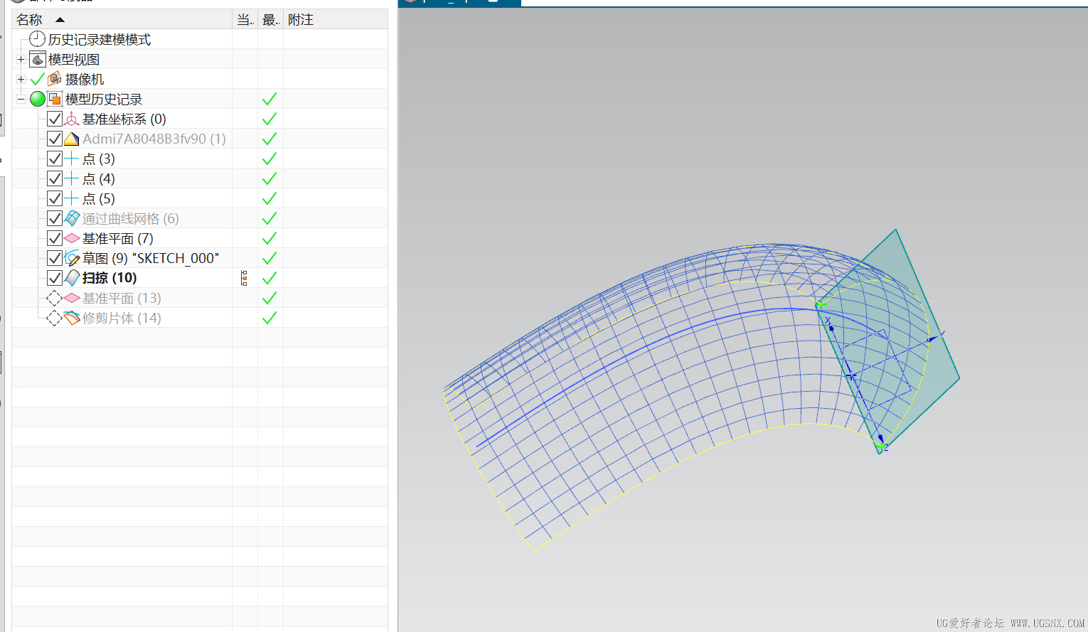Sort by the 名称 column header
1088x632 pixels.
[122, 19]
